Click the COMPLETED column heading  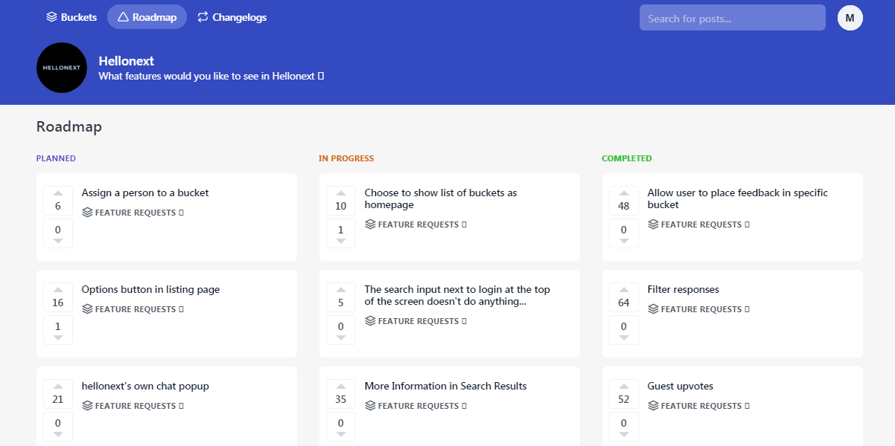click(626, 158)
